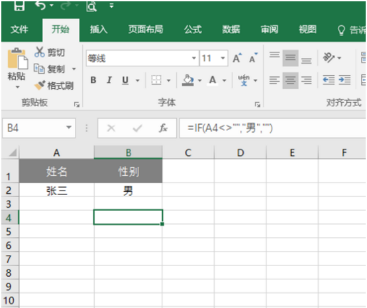
Task: Click the wén phonetic guide icon
Action: coord(244,80)
